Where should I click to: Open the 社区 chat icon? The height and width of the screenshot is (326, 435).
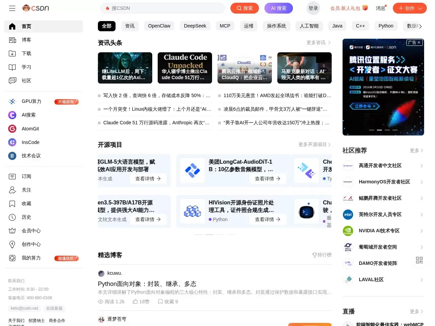12,81
